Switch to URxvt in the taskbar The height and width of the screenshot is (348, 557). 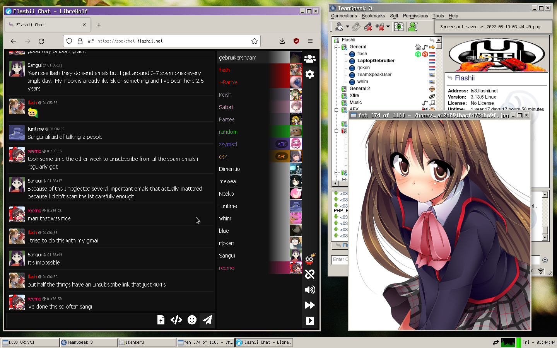(x=30, y=342)
